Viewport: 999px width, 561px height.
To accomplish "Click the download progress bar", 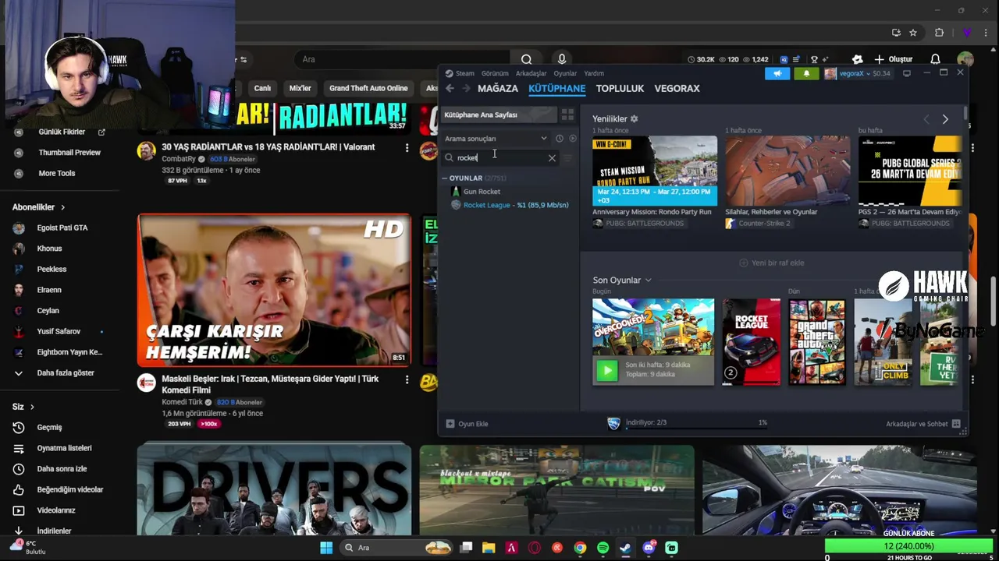I will pyautogui.click(x=696, y=428).
